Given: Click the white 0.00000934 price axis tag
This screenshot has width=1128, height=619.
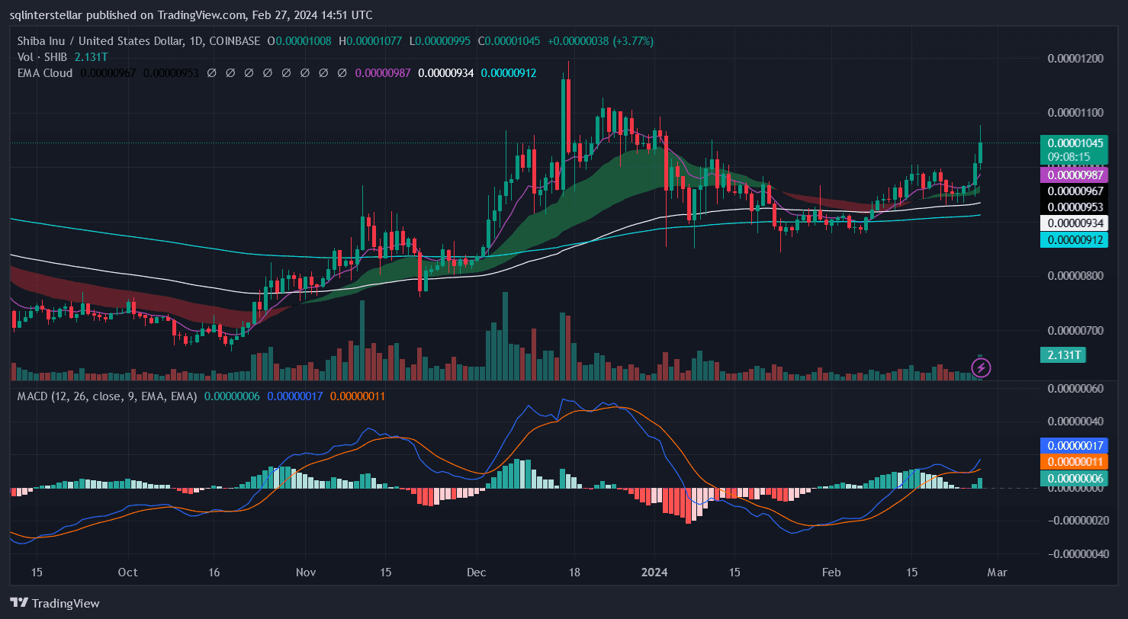Looking at the screenshot, I should pyautogui.click(x=1075, y=223).
